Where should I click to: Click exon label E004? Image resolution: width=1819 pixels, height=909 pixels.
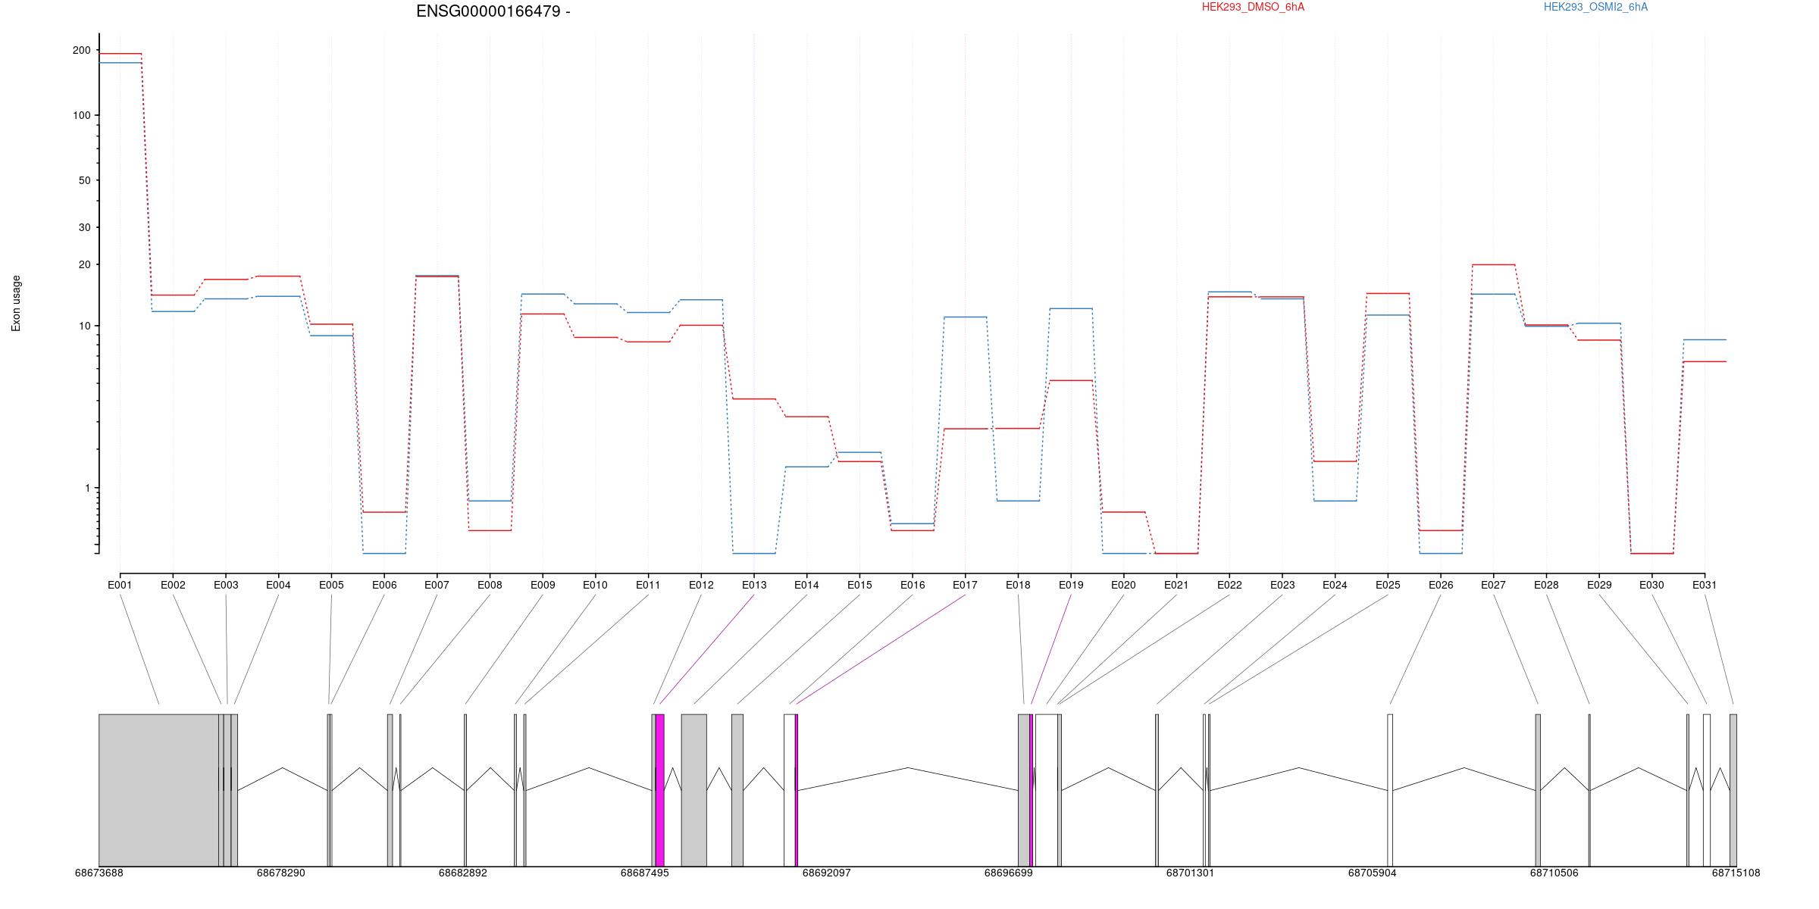pos(278,585)
